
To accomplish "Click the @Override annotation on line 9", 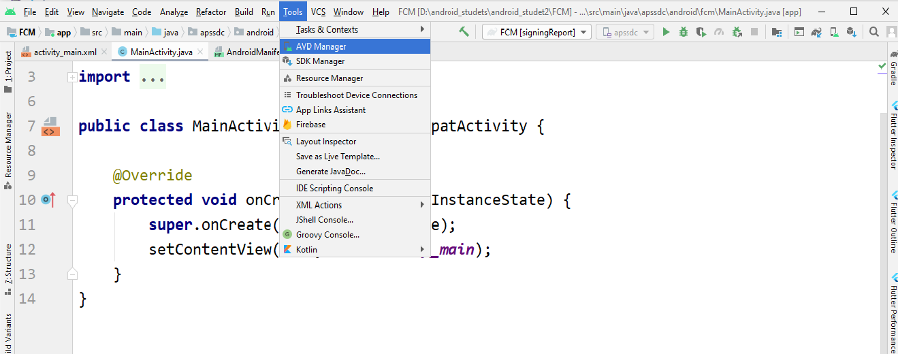I will [x=153, y=176].
